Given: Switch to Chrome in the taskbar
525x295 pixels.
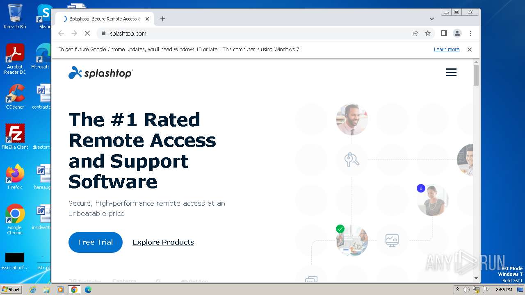Looking at the screenshot, I should click(74, 290).
